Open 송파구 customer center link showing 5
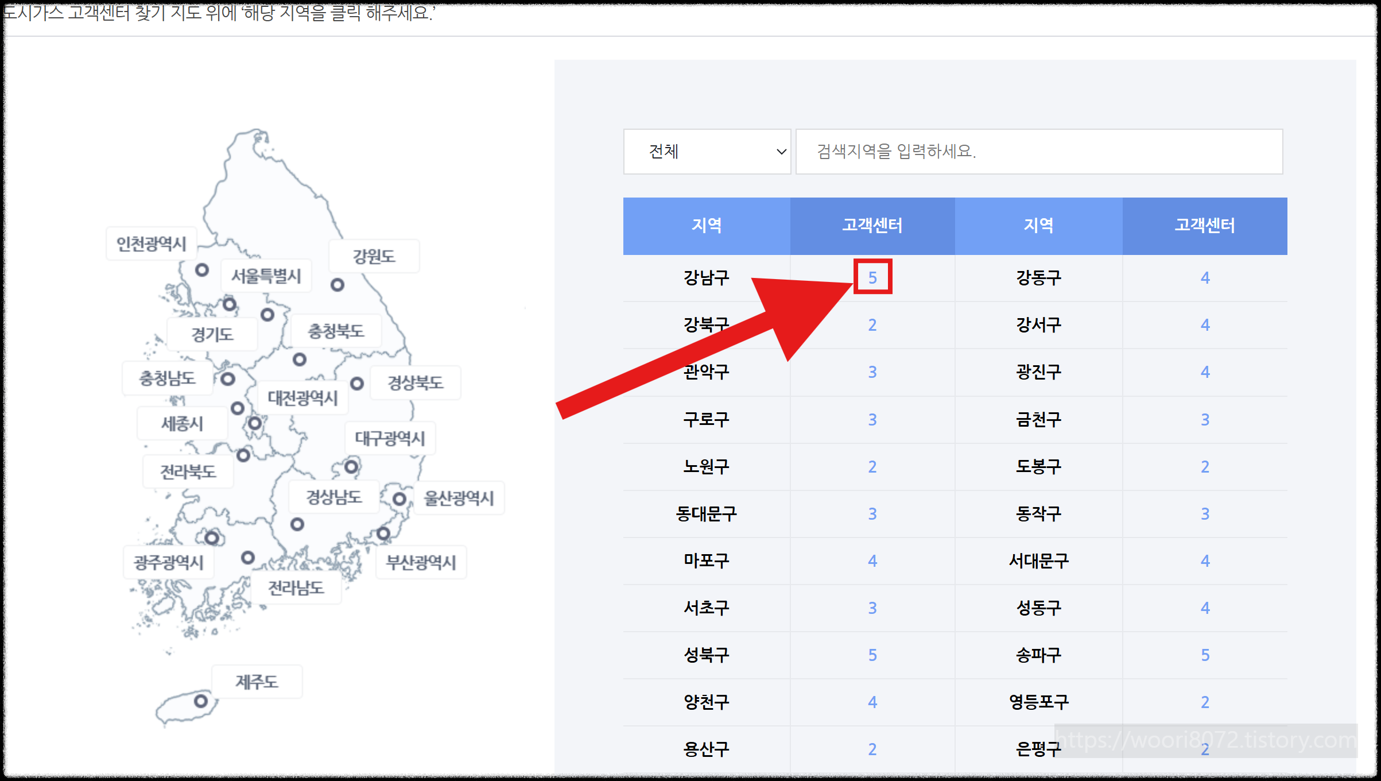1381x781 pixels. tap(1205, 655)
